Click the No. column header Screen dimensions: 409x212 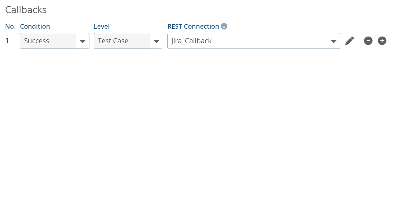click(x=10, y=26)
